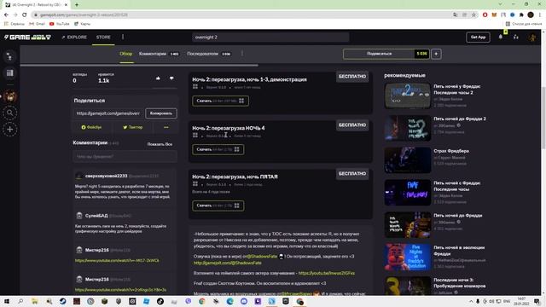Open the STORE section
The width and height of the screenshot is (546, 307).
click(103, 37)
